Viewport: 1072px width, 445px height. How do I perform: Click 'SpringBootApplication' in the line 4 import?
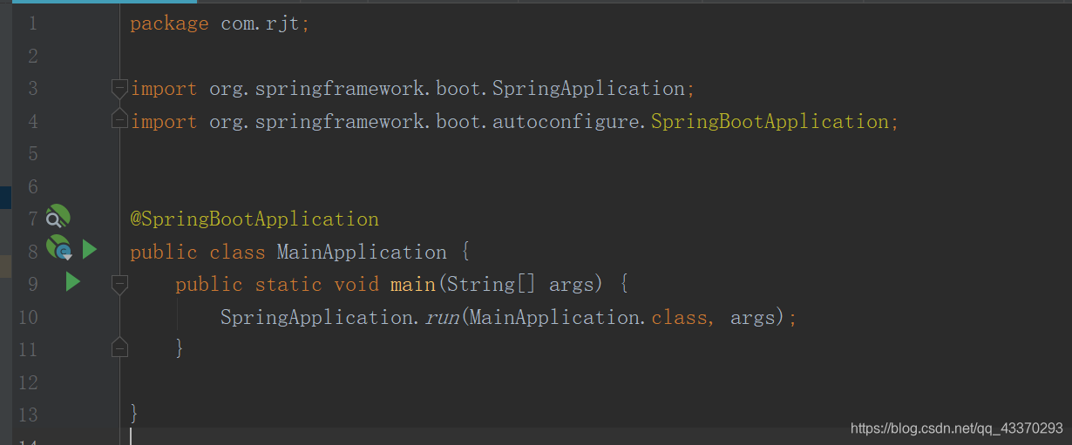(x=770, y=121)
